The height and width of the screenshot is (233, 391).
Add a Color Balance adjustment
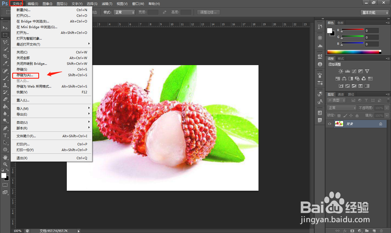tap(344, 78)
